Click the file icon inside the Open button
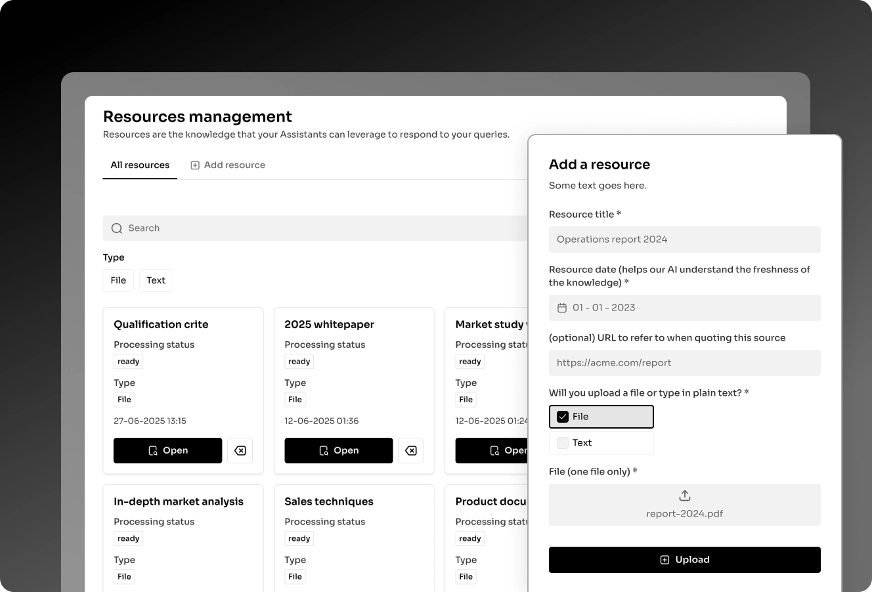Viewport: 872px width, 592px height. tap(153, 450)
